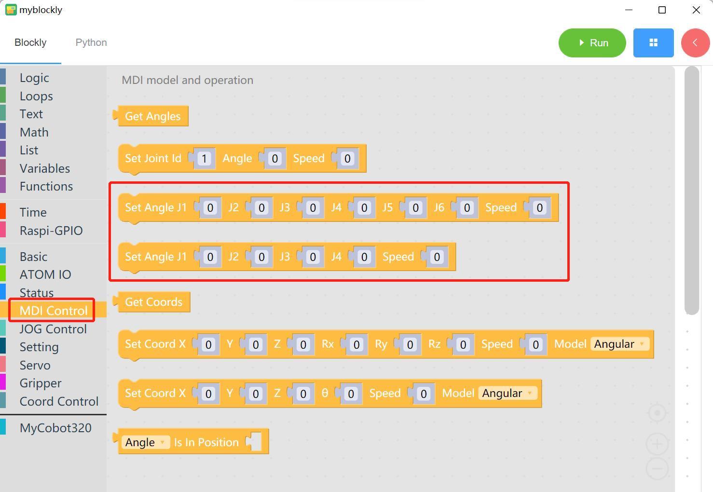Image resolution: width=713 pixels, height=492 pixels.
Task: Click the blue grid icon button
Action: point(653,43)
